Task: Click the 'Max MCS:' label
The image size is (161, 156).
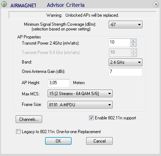Action: (x=31, y=94)
